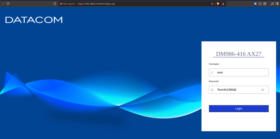Image resolution: width=280 pixels, height=139 pixels.
Task: Click the user silhouette icon in Username field
Action: [212, 73]
